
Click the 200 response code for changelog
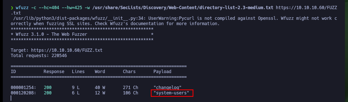click(48, 88)
